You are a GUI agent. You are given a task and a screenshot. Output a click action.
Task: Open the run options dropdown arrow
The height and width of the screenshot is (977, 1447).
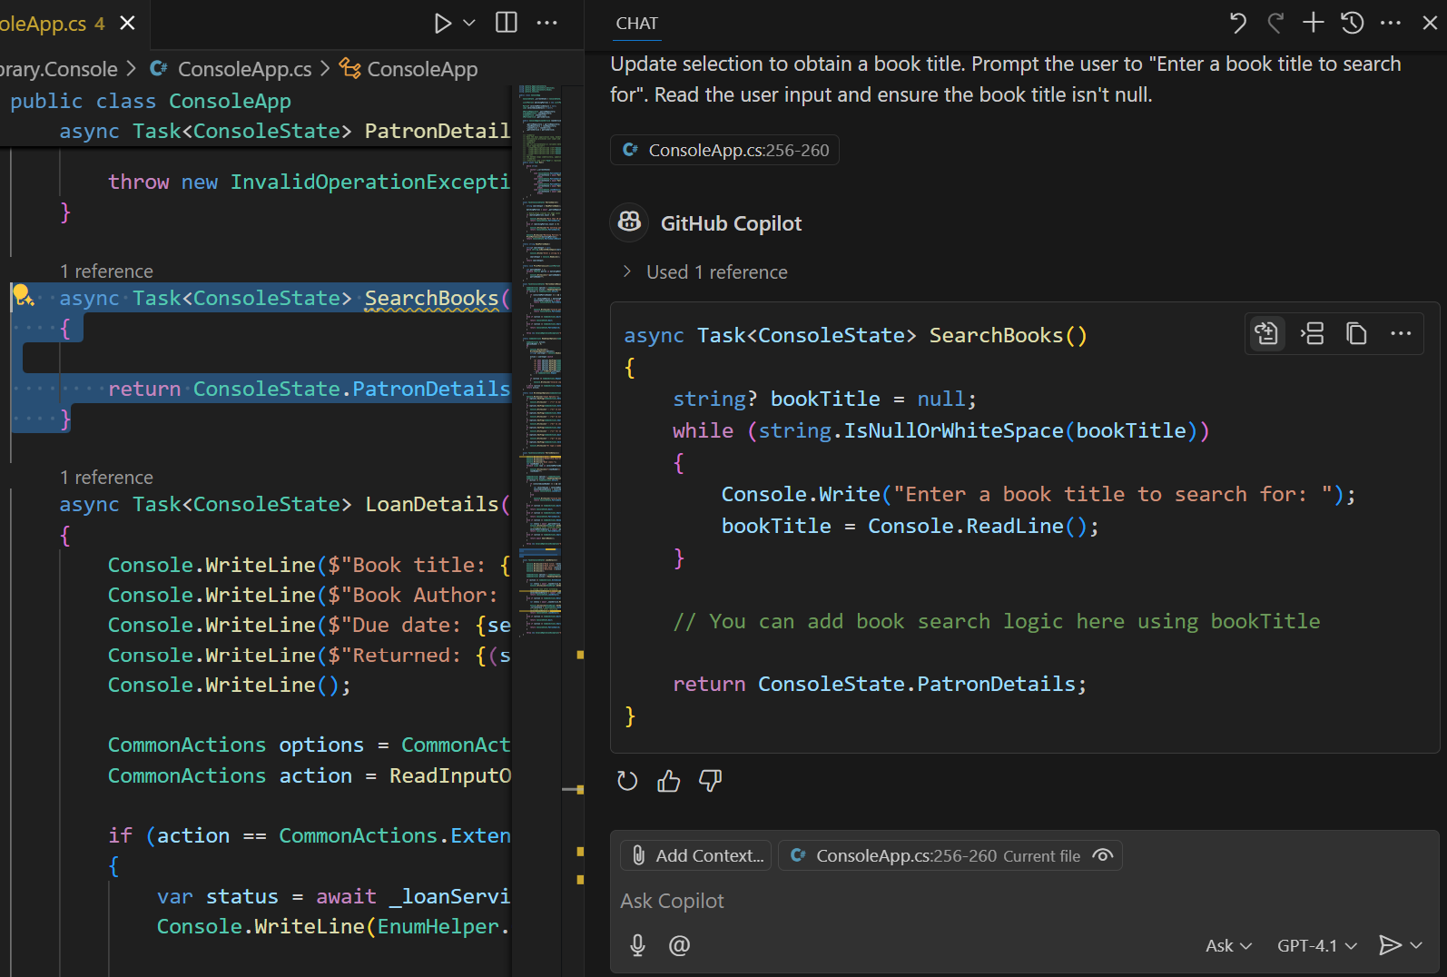(469, 24)
